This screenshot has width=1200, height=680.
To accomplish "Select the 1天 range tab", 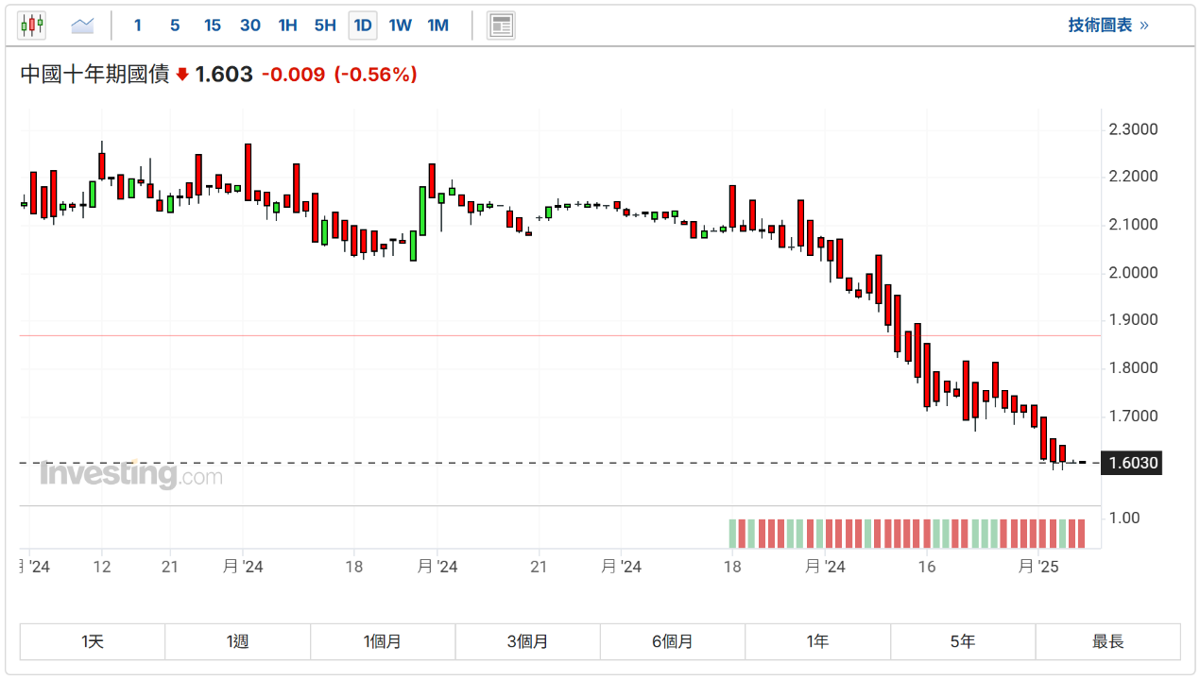I will coord(93,642).
